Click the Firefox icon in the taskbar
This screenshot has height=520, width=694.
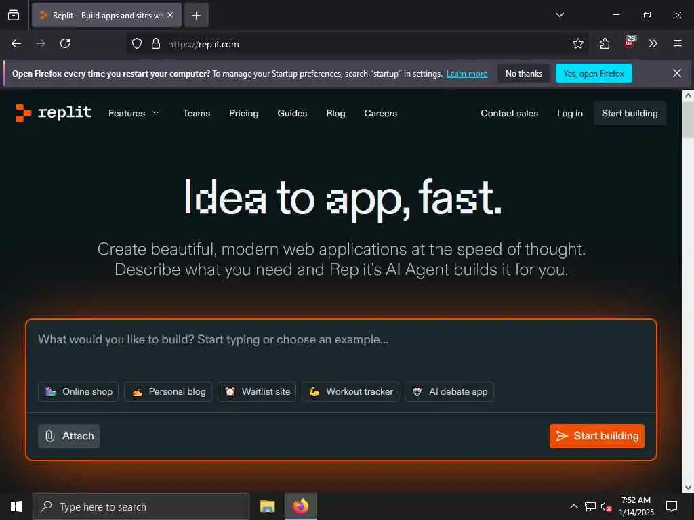coord(300,506)
